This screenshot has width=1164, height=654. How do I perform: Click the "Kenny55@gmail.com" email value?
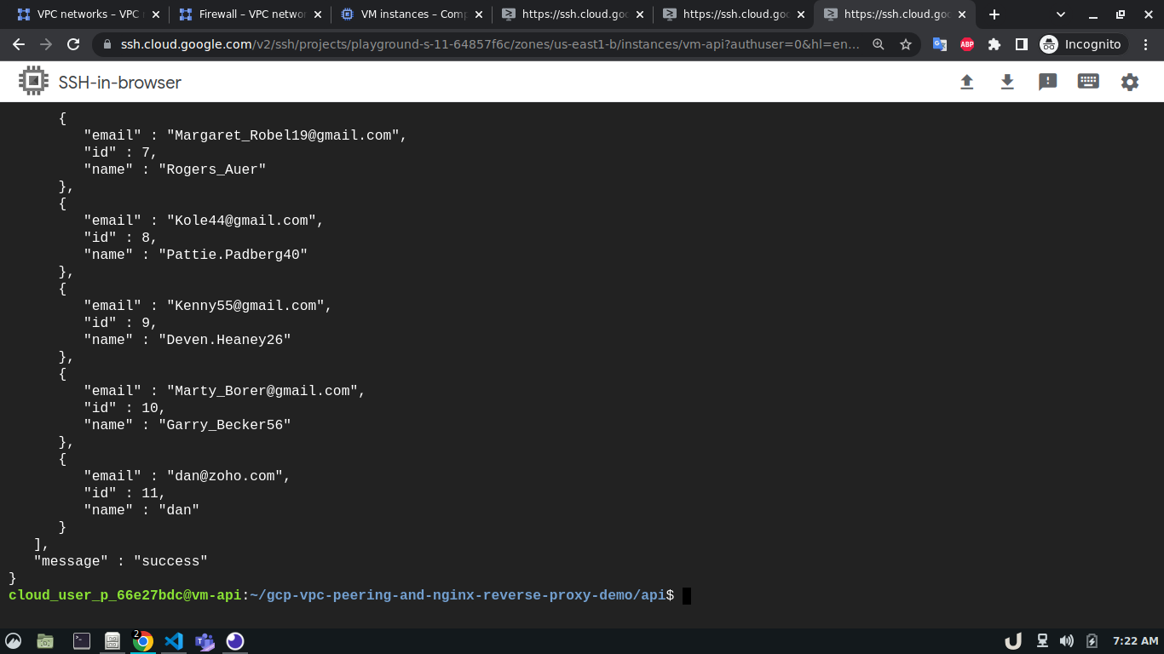[x=245, y=306]
